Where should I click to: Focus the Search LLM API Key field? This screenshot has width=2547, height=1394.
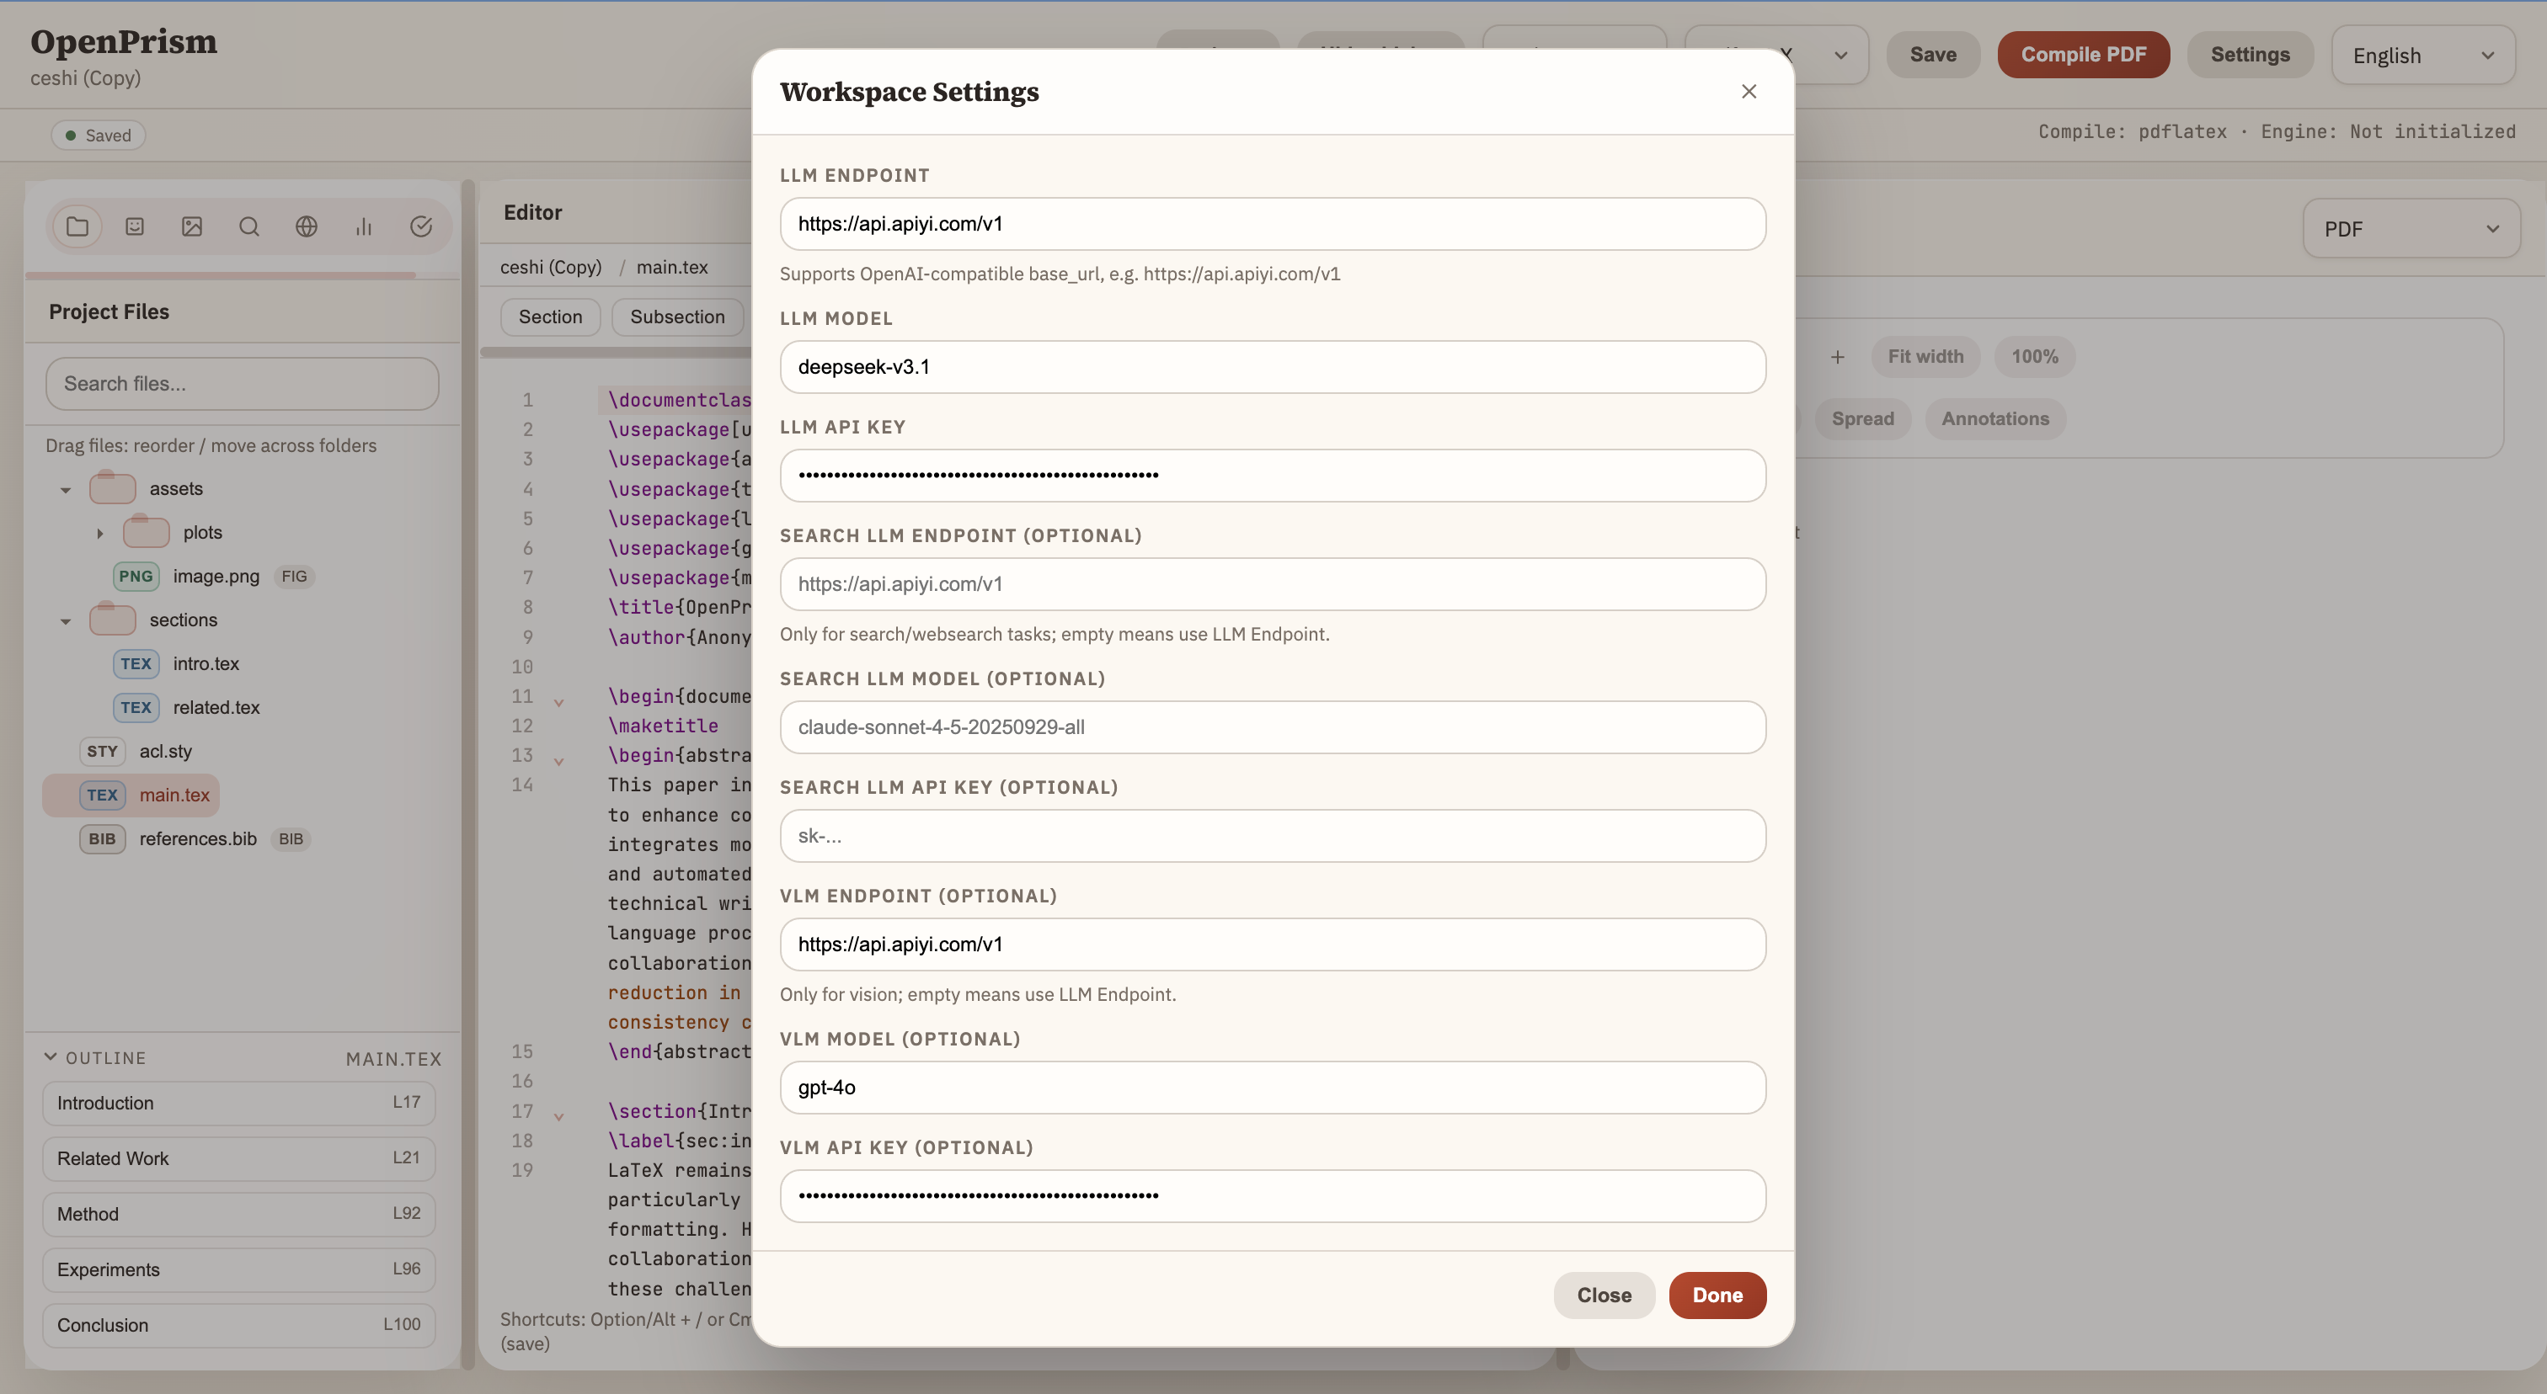point(1273,837)
